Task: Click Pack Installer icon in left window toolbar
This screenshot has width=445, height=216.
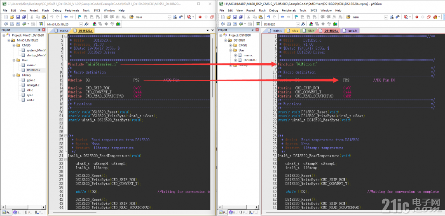Action: (x=118, y=24)
